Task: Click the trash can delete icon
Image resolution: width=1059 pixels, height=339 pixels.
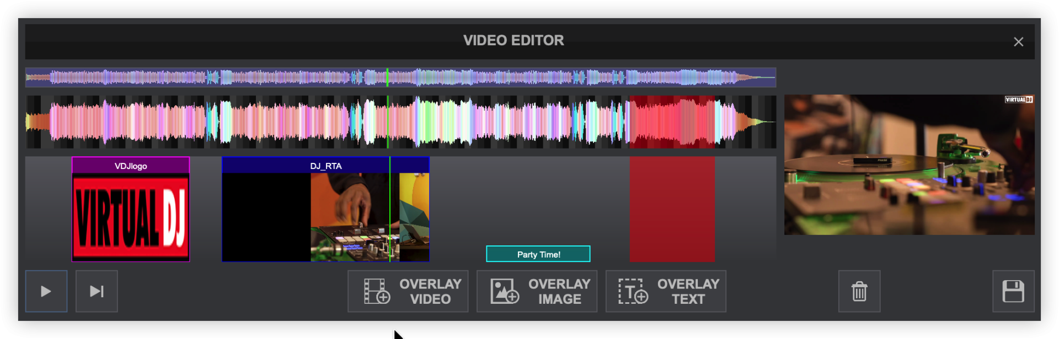Action: point(859,291)
